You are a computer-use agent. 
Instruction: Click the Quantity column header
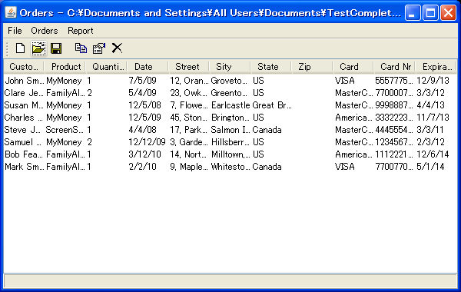click(107, 67)
